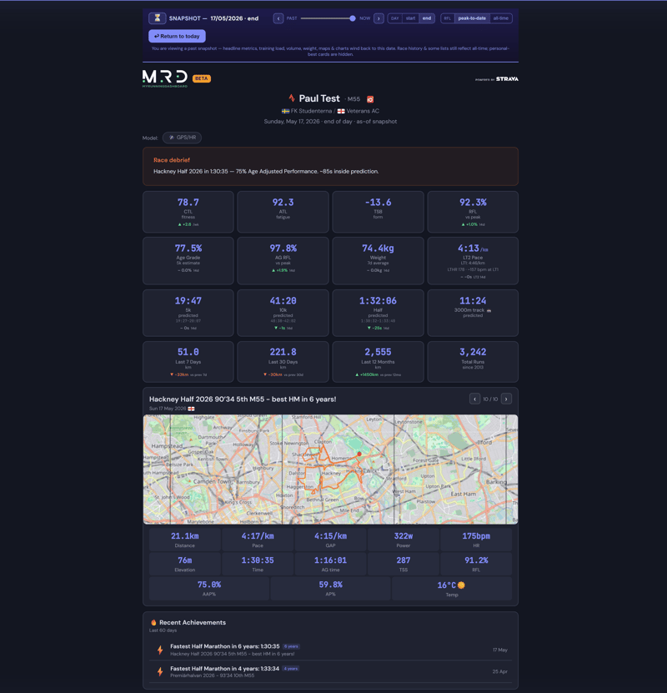Open the 19:47 5k predicted card
Image resolution: width=667 pixels, height=693 pixels.
(188, 313)
